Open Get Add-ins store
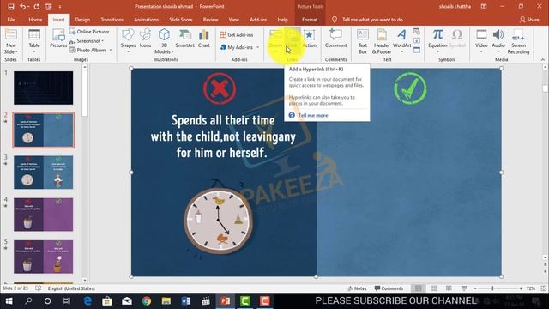The width and height of the screenshot is (549, 309). [237, 34]
